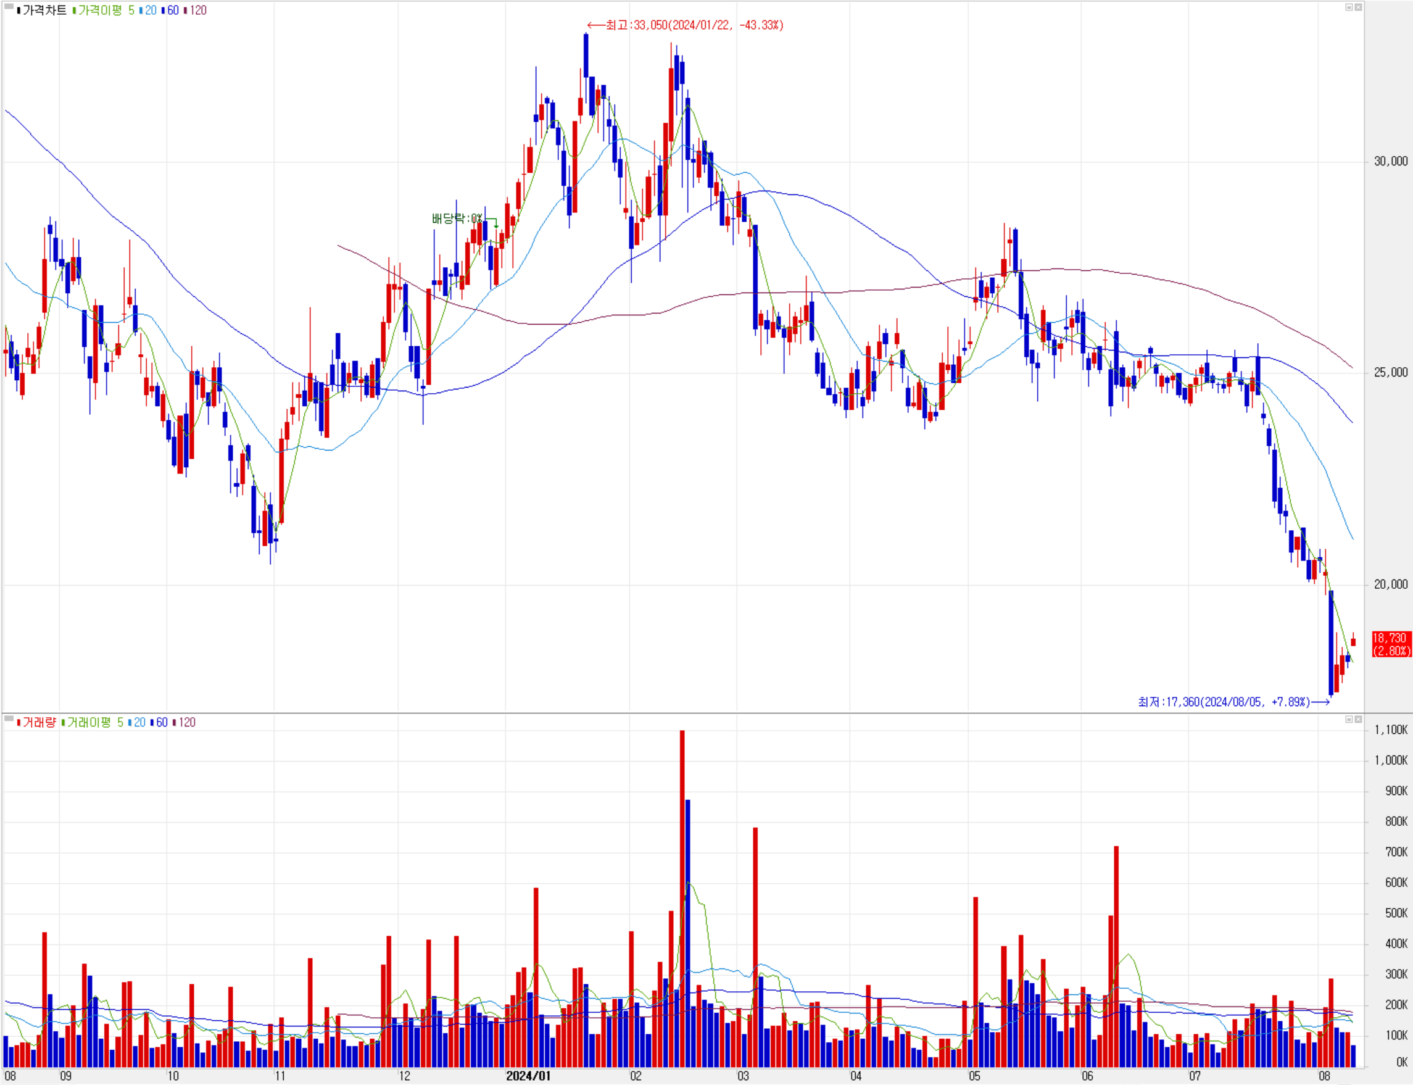
Task: Select the price 20-day moving average legend
Action: coord(150,10)
